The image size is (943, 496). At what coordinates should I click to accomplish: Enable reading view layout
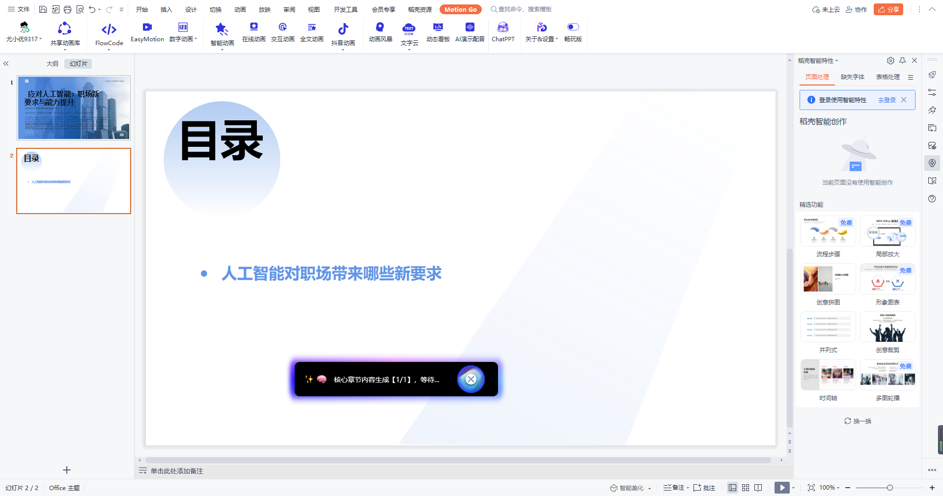pos(758,488)
